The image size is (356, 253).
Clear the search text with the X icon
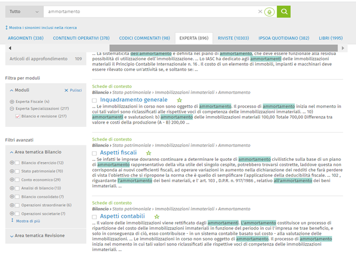pos(260,12)
